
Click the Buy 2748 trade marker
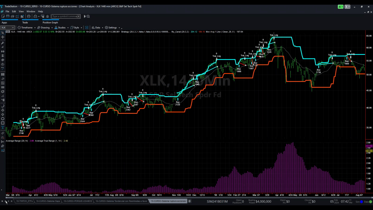(x=21, y=132)
